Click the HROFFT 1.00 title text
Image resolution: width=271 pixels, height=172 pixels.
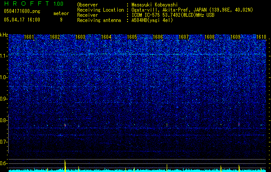(x=34, y=3)
